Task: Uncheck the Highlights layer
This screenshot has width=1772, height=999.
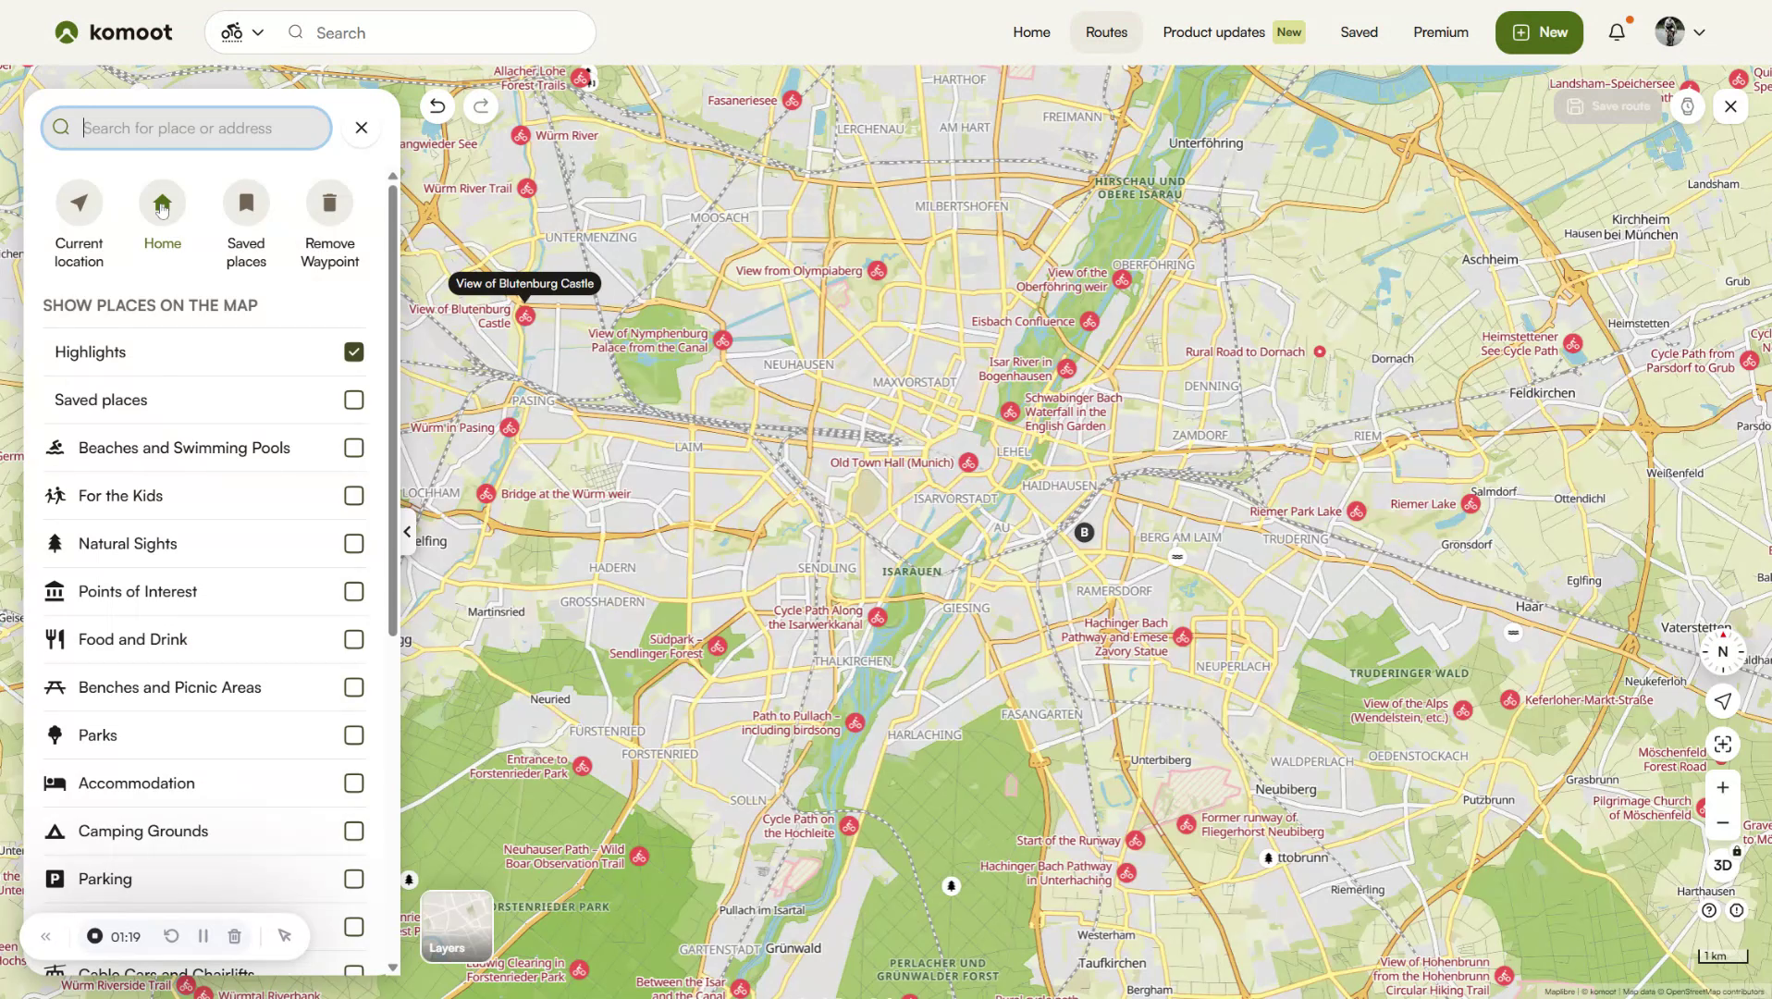Action: click(352, 351)
